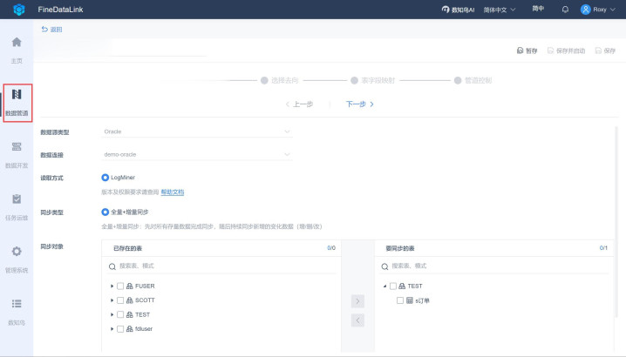Open the data pipeline module in the sidebar

click(x=17, y=103)
